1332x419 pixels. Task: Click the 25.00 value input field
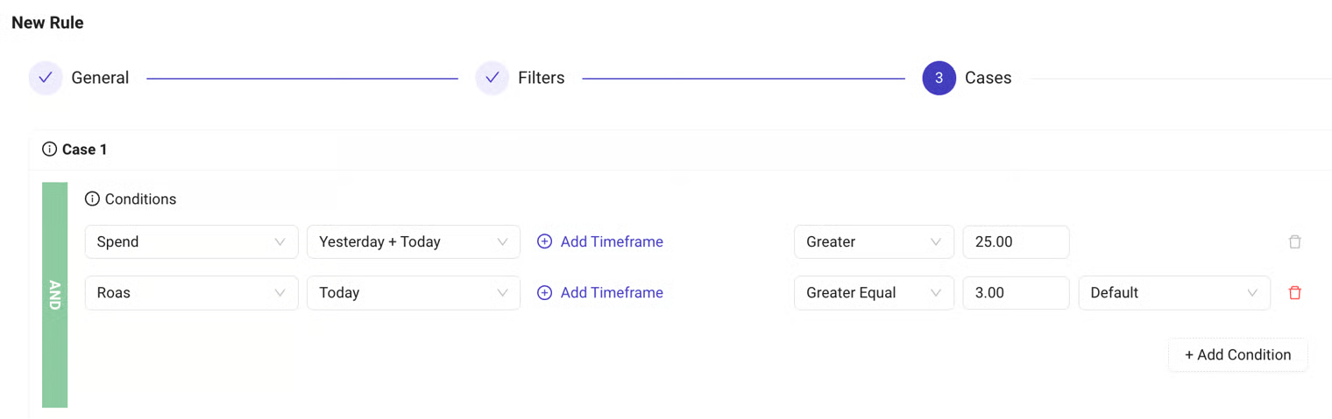1015,242
